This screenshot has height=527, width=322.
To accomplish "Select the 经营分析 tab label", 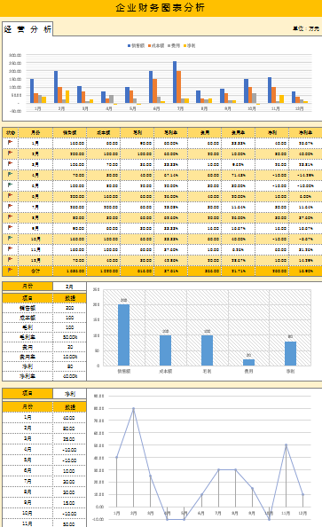I will tap(27, 29).
